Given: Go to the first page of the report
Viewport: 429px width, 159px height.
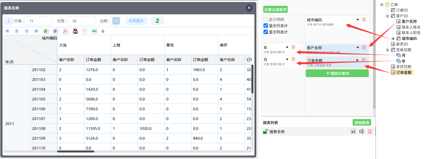Looking at the screenshot, I should [x=7, y=31].
